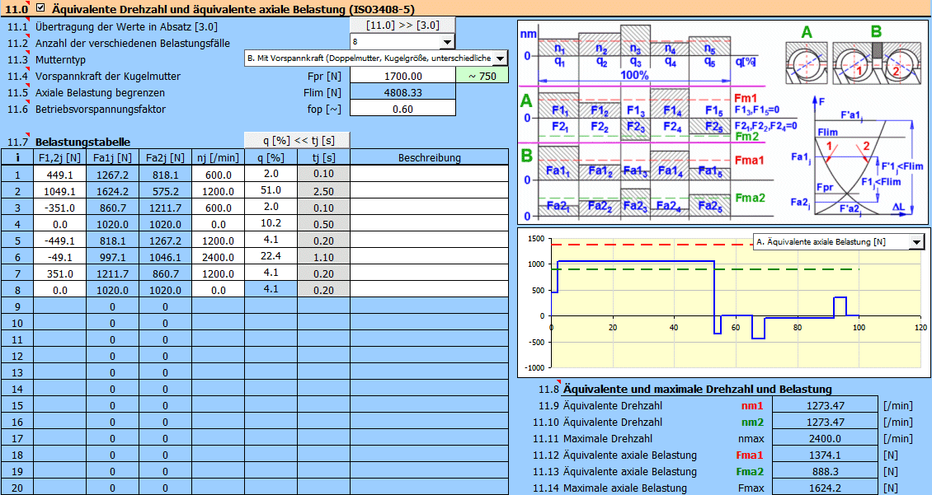Click the nj [/min] column header
This screenshot has height=495, width=932.
[x=218, y=157]
